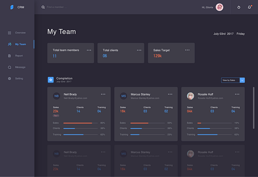This screenshot has width=258, height=177.
Task: Click the Message bubble icon
Action: [9, 67]
